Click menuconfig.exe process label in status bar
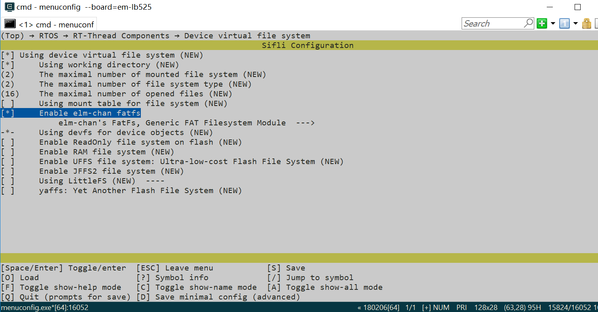Viewport: 598px width, 312px height. (x=44, y=308)
